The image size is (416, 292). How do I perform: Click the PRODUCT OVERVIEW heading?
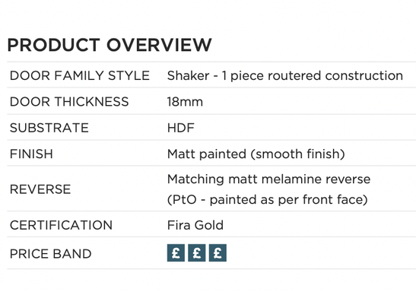(x=110, y=45)
